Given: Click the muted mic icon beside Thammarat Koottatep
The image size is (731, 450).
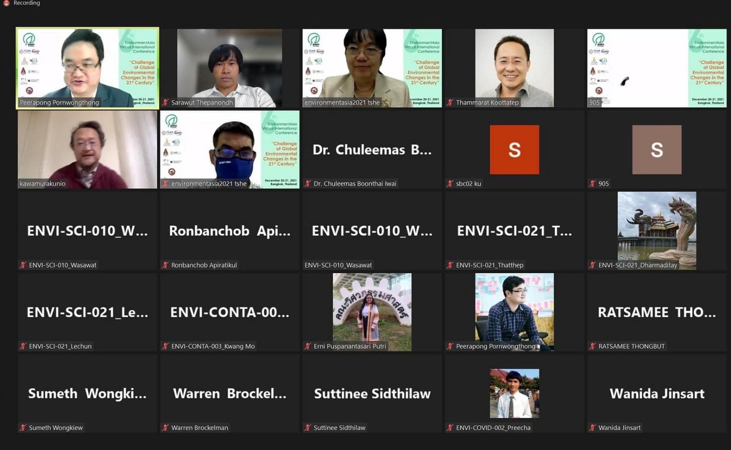Looking at the screenshot, I should [x=450, y=103].
